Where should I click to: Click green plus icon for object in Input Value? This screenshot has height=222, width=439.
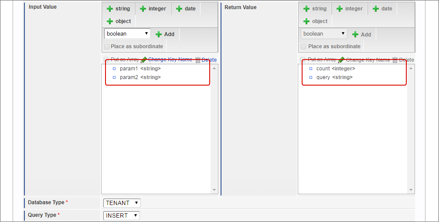point(110,21)
